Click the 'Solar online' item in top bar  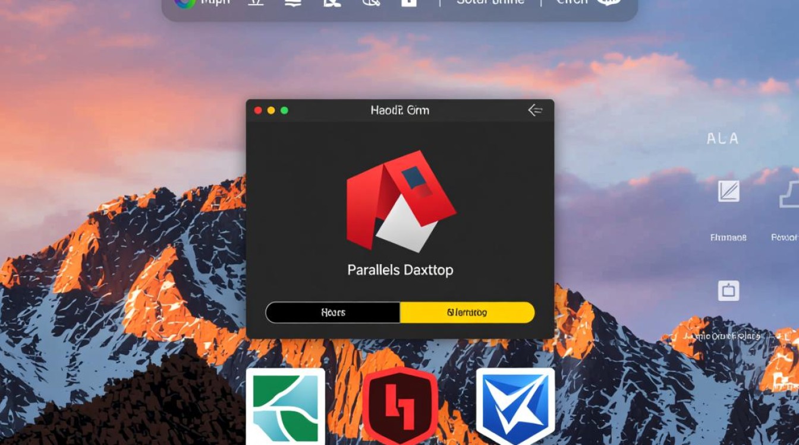click(x=490, y=3)
